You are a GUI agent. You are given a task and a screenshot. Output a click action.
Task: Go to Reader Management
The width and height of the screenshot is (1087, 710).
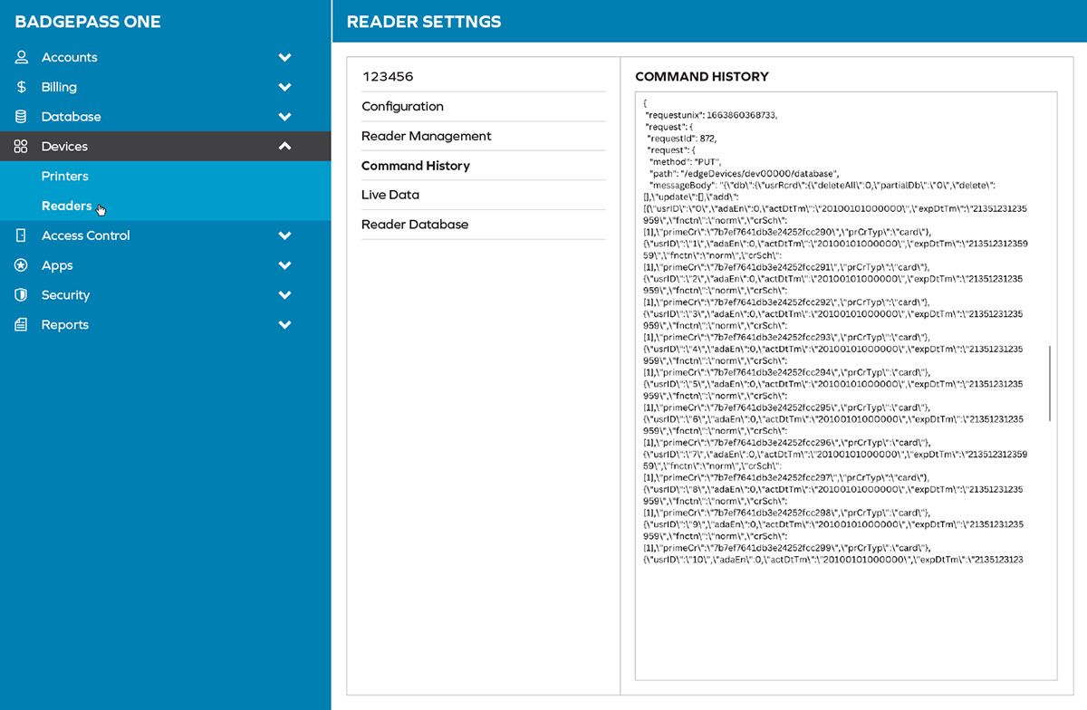point(426,137)
